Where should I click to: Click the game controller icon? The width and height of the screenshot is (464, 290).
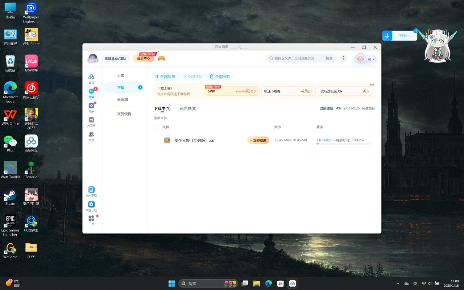click(x=161, y=58)
